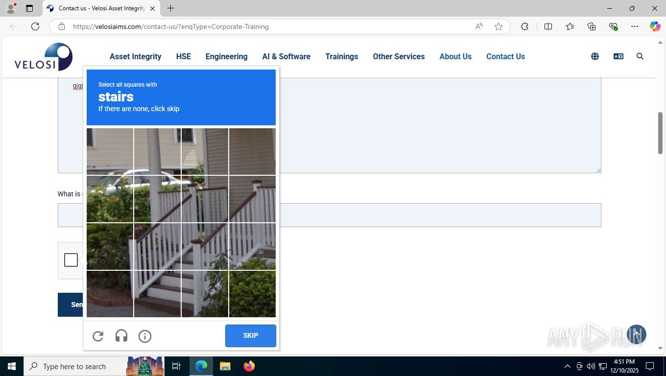
Task: Open Task View on taskbar
Action: click(176, 366)
